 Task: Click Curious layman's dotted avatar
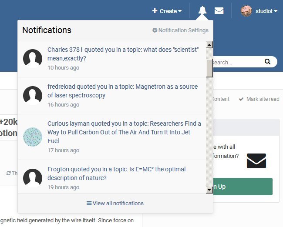click(33, 137)
